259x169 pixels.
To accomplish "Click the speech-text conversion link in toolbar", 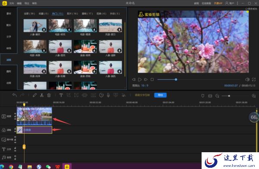I will pyautogui.click(x=142, y=95).
